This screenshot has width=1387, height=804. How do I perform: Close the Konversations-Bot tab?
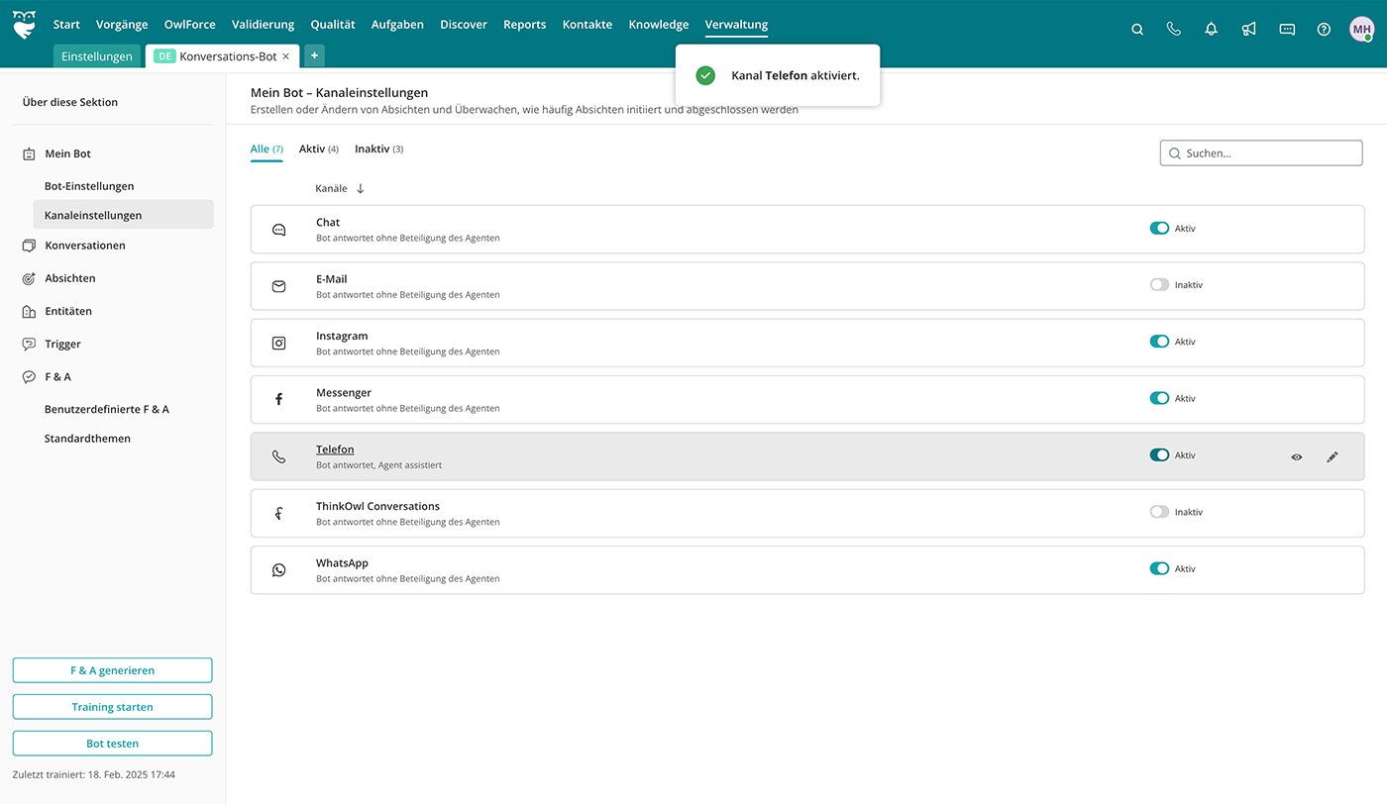point(285,56)
